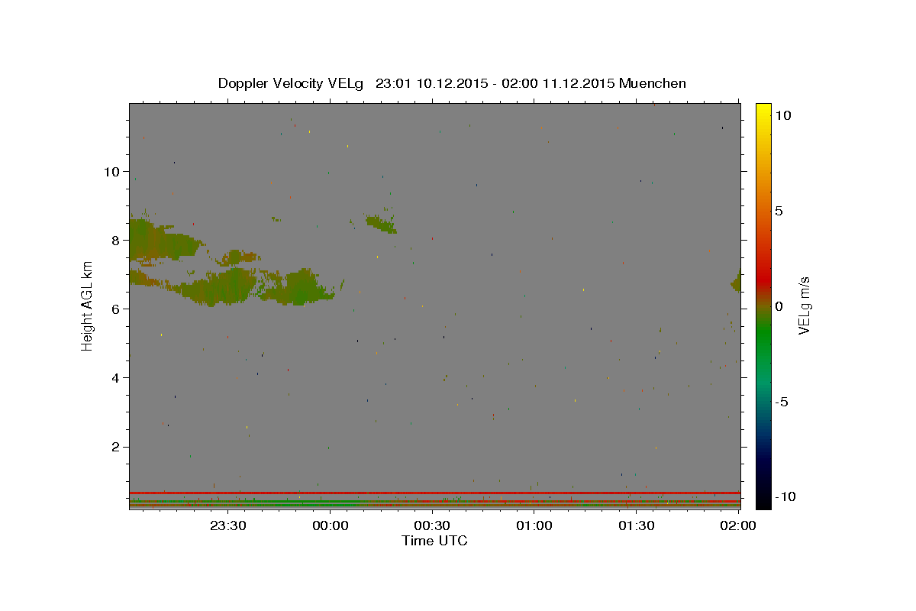This screenshot has height=611, width=916.
Task: Click the 'Time UTC' axis label
Action: [434, 541]
